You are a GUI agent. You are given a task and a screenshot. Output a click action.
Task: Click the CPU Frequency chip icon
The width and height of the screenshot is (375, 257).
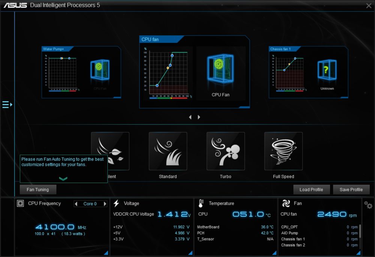pyautogui.click(x=20, y=203)
